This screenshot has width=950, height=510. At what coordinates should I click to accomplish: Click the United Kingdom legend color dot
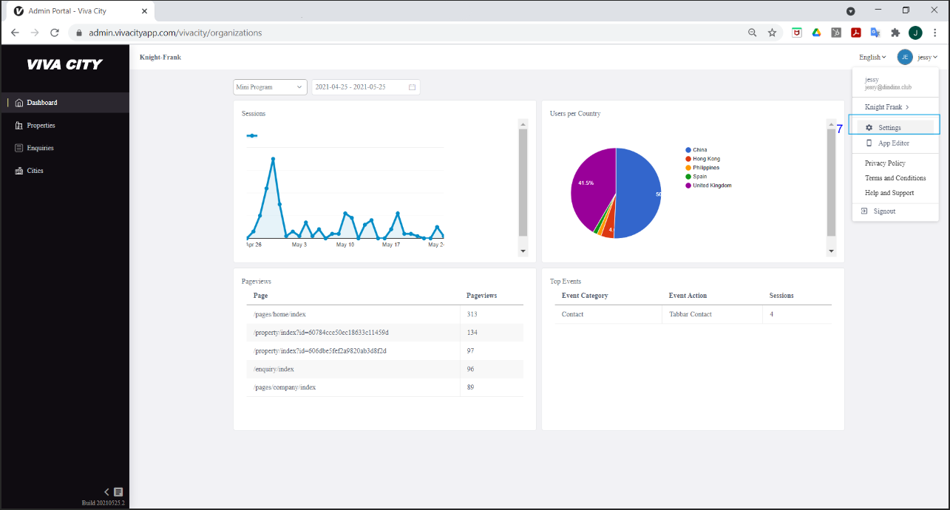click(688, 186)
